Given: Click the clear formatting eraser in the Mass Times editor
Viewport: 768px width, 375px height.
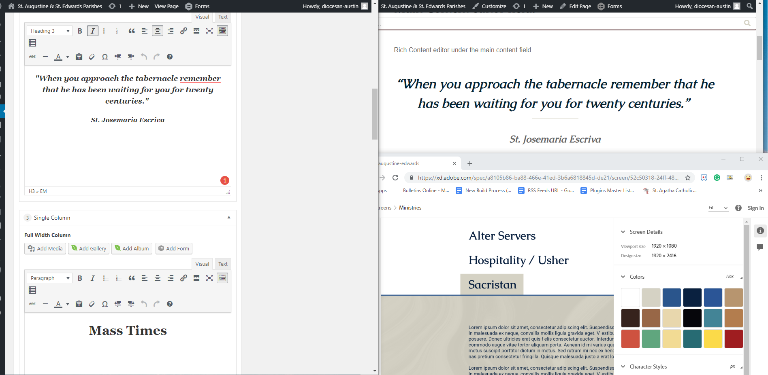Looking at the screenshot, I should [92, 304].
